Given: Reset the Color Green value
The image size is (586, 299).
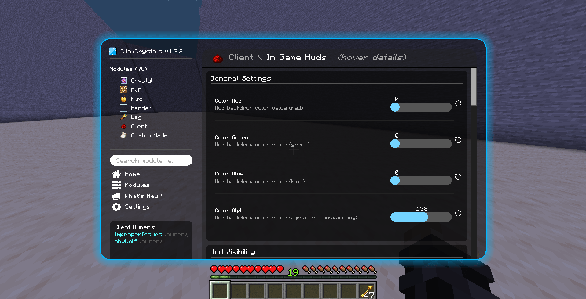Looking at the screenshot, I should click(458, 140).
